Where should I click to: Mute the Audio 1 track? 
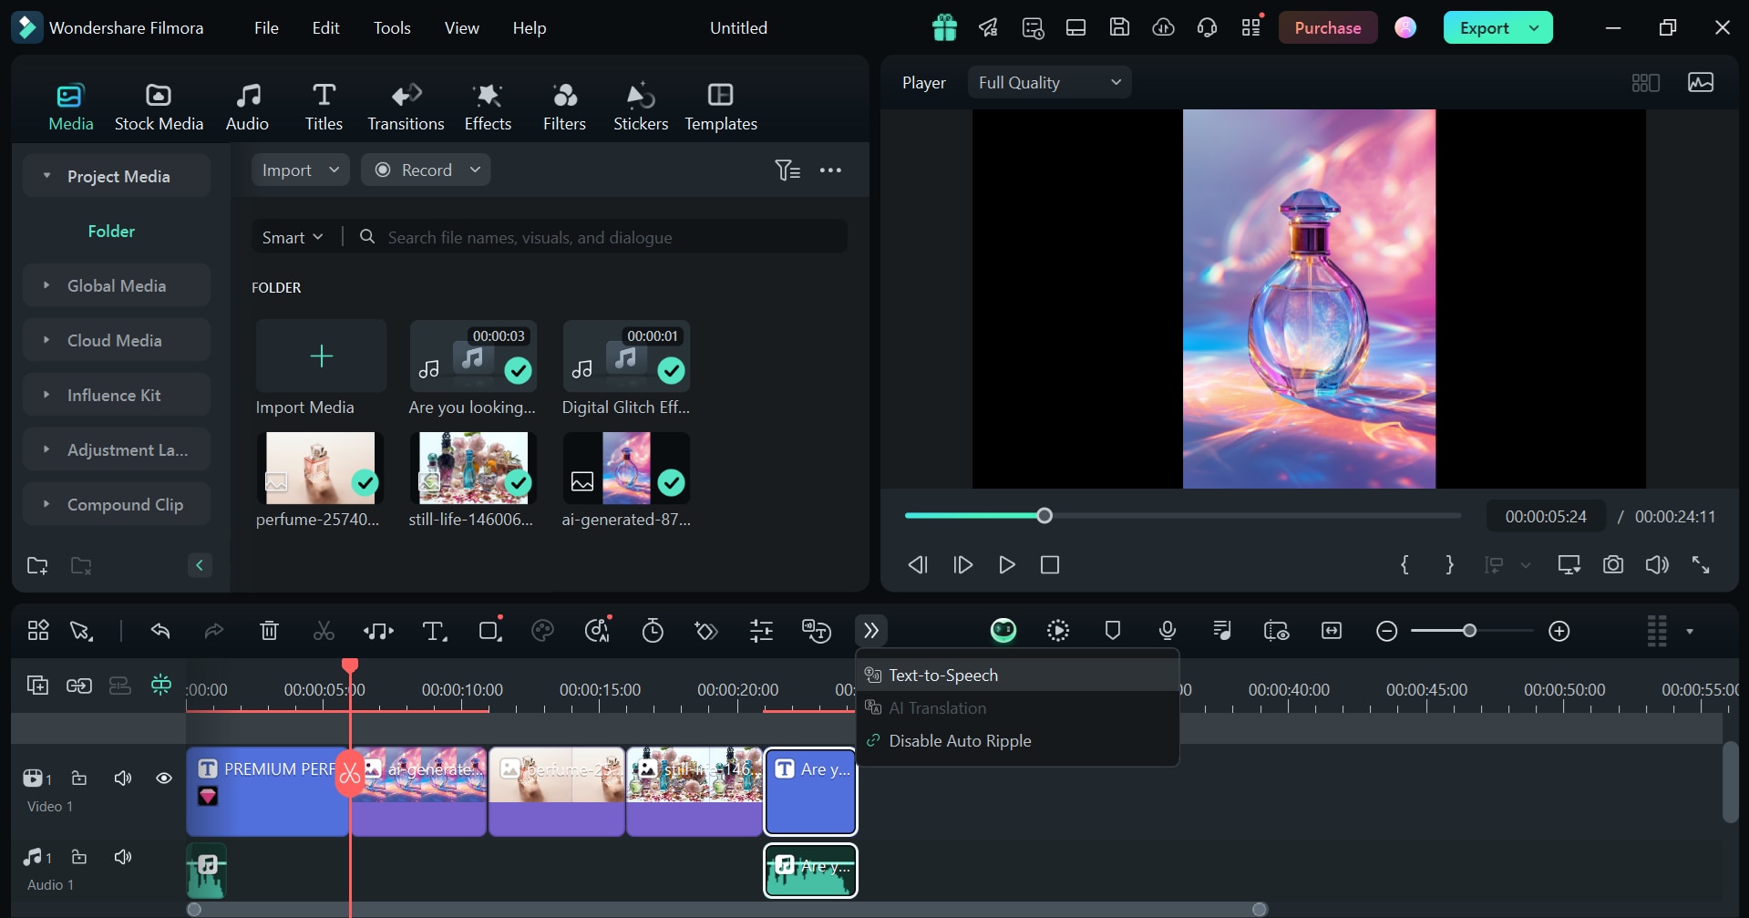(123, 857)
